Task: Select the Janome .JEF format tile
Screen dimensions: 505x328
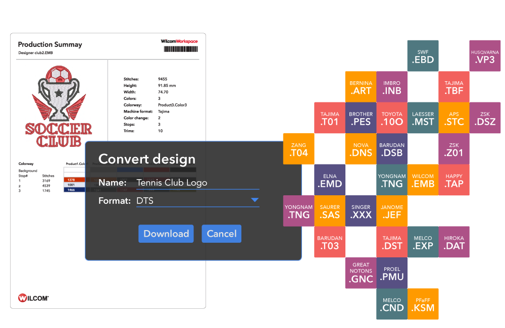Action: click(x=392, y=211)
